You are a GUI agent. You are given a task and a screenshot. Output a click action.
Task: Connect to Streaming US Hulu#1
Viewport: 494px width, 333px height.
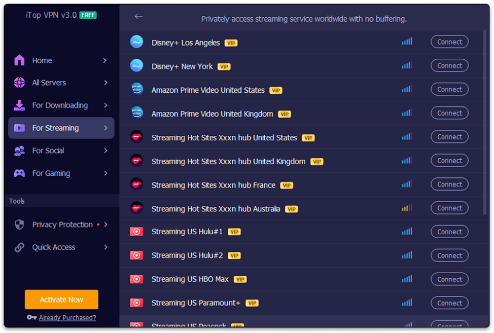[x=449, y=232]
